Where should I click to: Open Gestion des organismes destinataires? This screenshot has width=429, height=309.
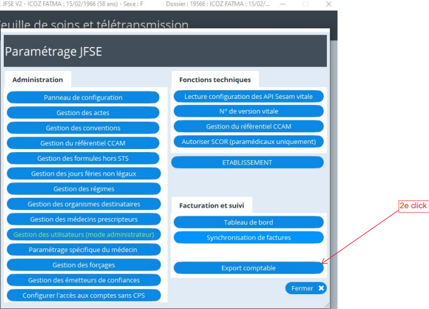(83, 204)
